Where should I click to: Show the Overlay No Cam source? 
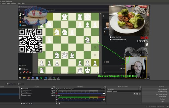[x=52, y=90]
